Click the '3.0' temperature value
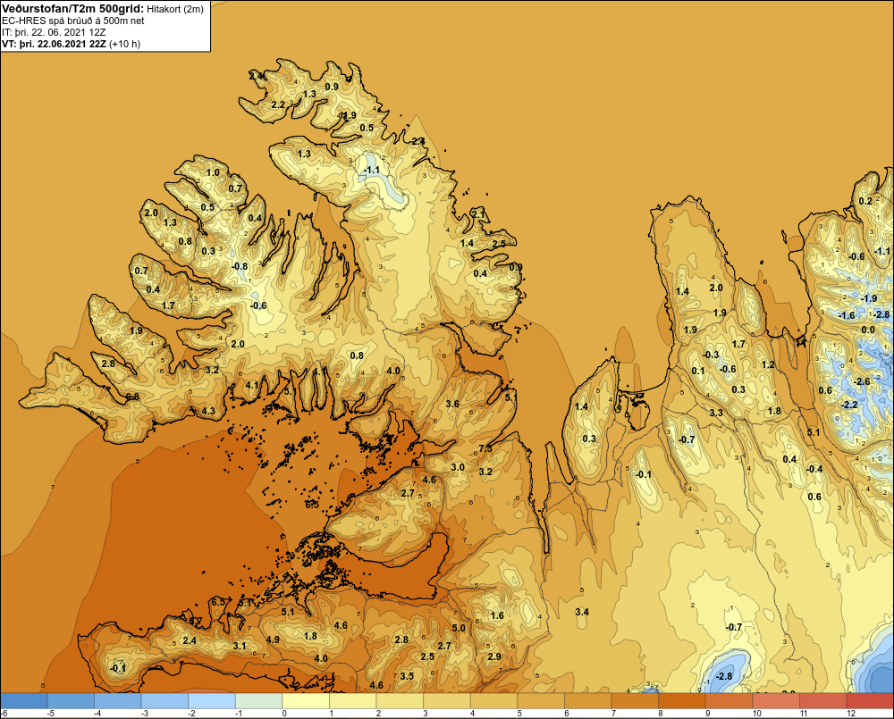Screen dimensions: 894x719 pos(457,467)
